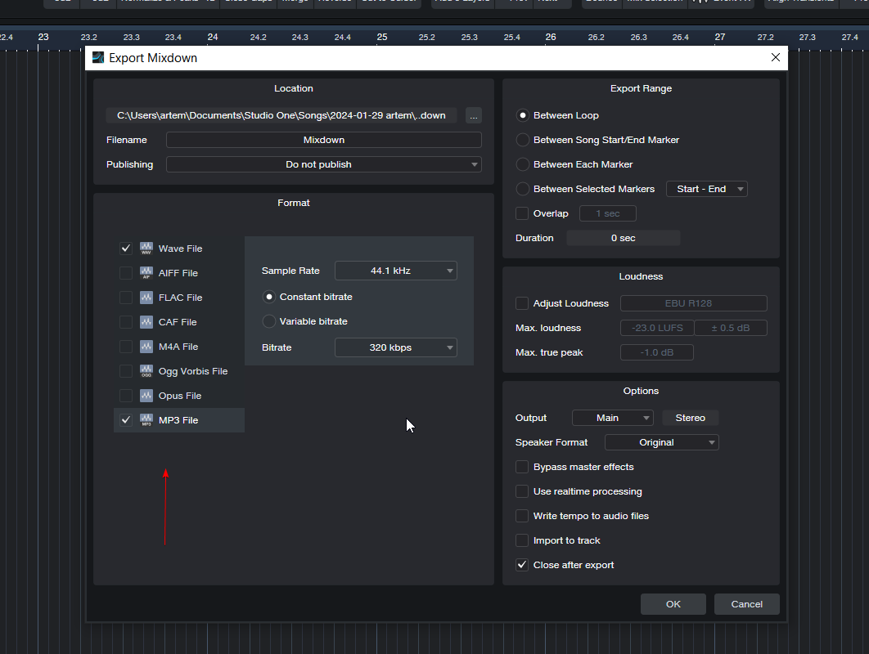869x654 pixels.
Task: Click the -1.0 dB max true peak field
Action: click(x=657, y=352)
